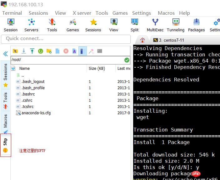
Task: Open terminal icon in SFTP toolbar
Action: [100, 51]
